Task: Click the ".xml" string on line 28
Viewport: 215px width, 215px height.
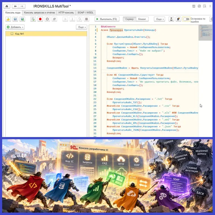Action: click(166, 120)
